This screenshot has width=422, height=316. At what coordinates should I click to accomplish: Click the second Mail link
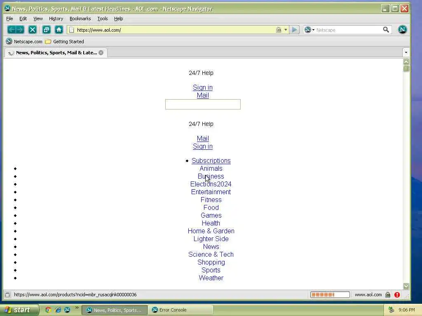(x=203, y=138)
